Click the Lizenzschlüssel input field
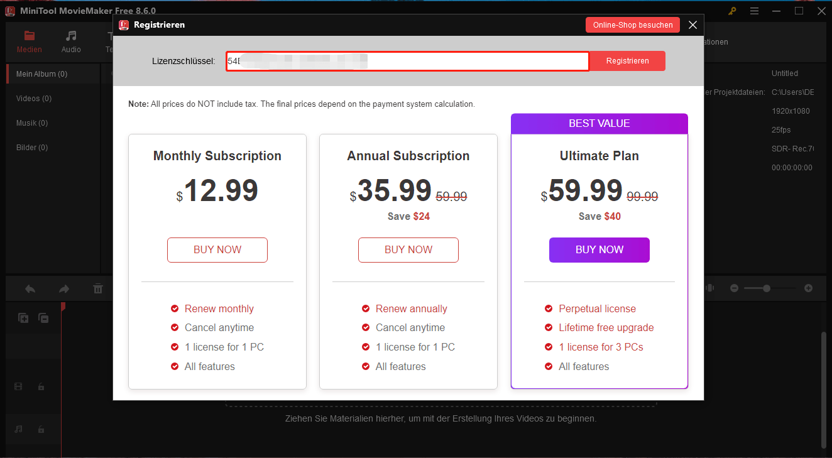 click(407, 61)
